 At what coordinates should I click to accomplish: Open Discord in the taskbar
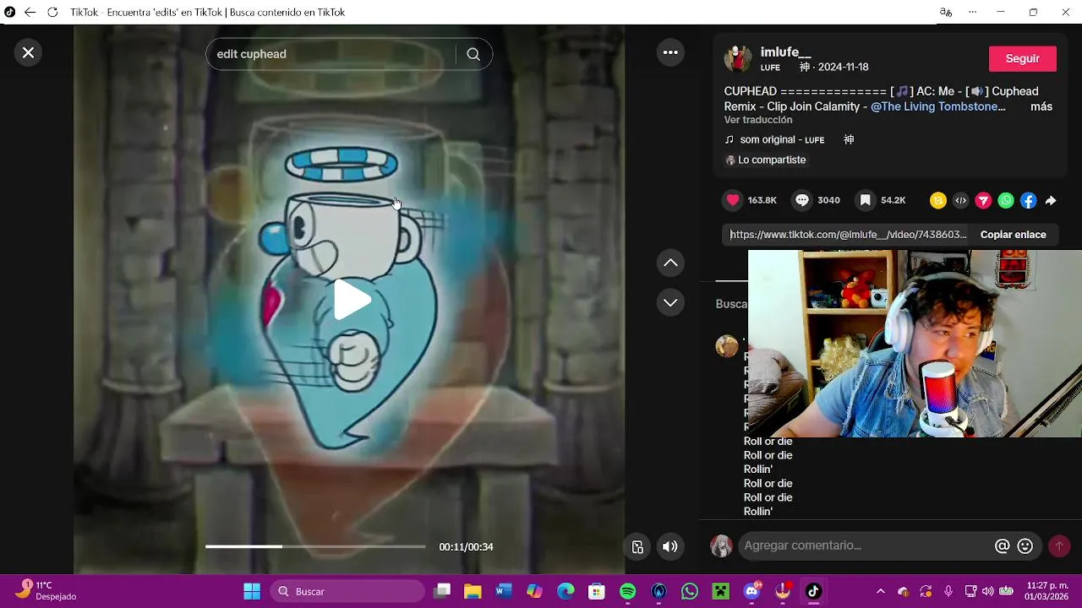point(751,591)
